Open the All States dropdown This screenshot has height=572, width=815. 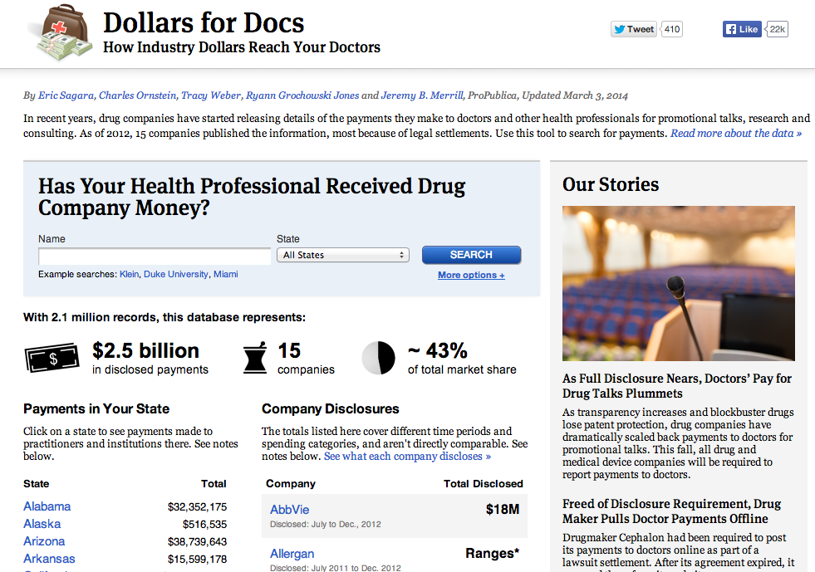pos(343,255)
